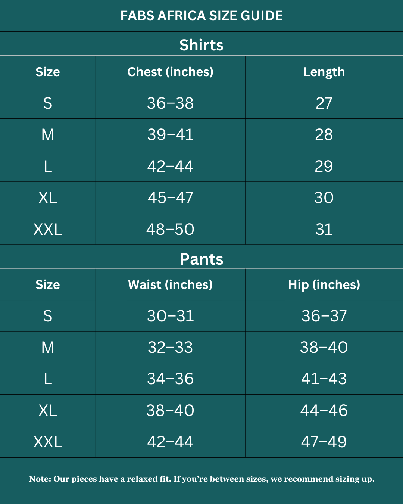Click the shirt length value 27
The height and width of the screenshot is (504, 403).
coord(324,103)
